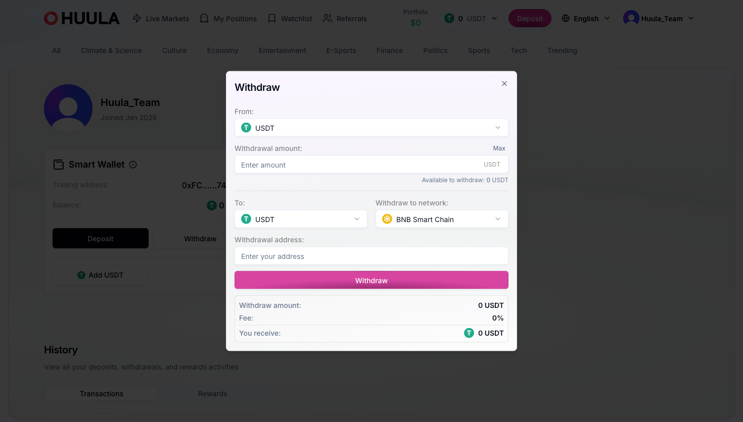Viewport: 743px width, 422px height.
Task: Switch to the Rewards tab
Action: point(212,393)
